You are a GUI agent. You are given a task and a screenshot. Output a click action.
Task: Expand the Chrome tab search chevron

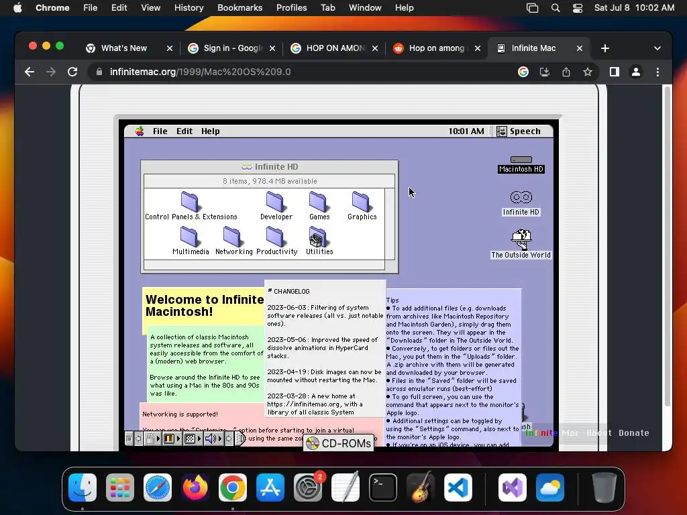[657, 48]
